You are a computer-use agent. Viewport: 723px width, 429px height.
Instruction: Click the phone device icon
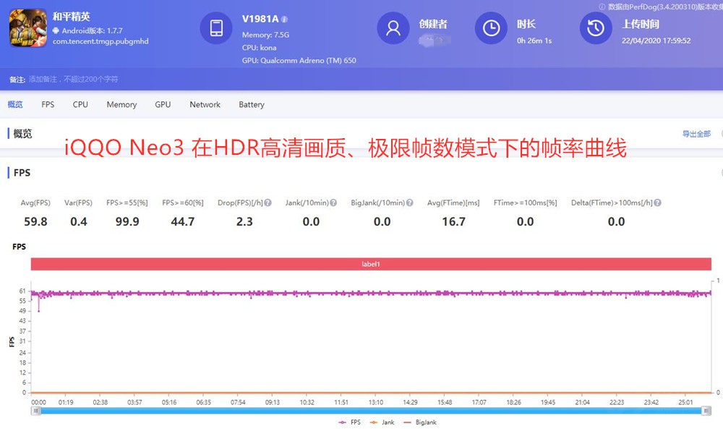[x=215, y=28]
